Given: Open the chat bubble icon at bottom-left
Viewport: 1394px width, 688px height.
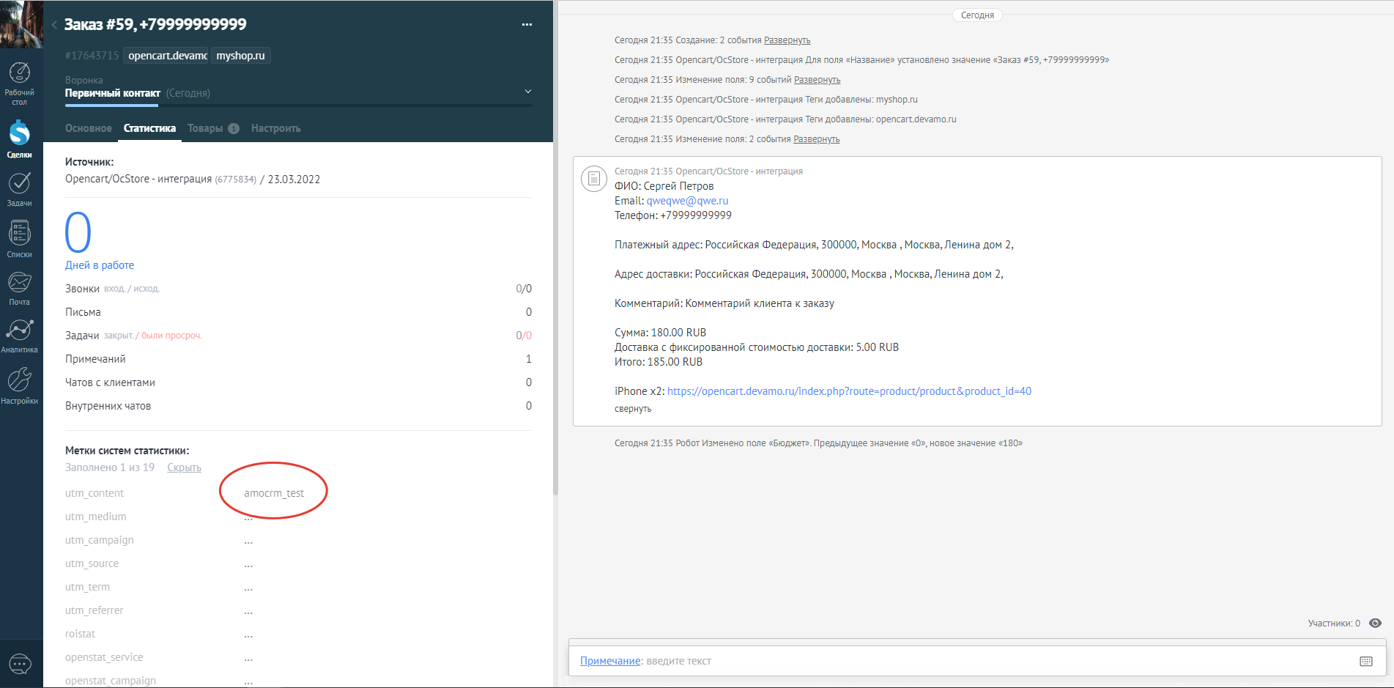Looking at the screenshot, I should (x=20, y=664).
